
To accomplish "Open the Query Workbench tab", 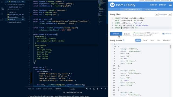I will point(131,9).
